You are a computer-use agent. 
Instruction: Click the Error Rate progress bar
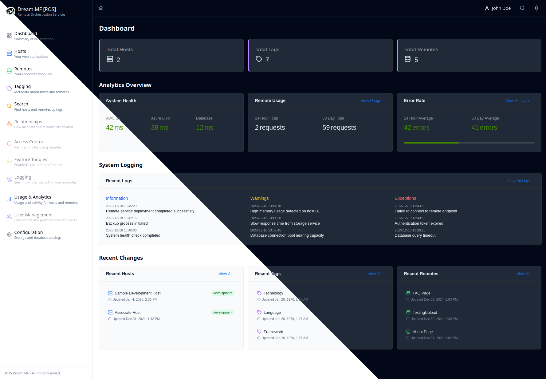click(x=469, y=143)
